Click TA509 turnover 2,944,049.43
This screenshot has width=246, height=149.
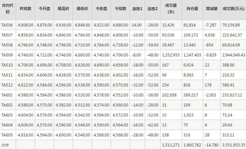(x=233, y=55)
